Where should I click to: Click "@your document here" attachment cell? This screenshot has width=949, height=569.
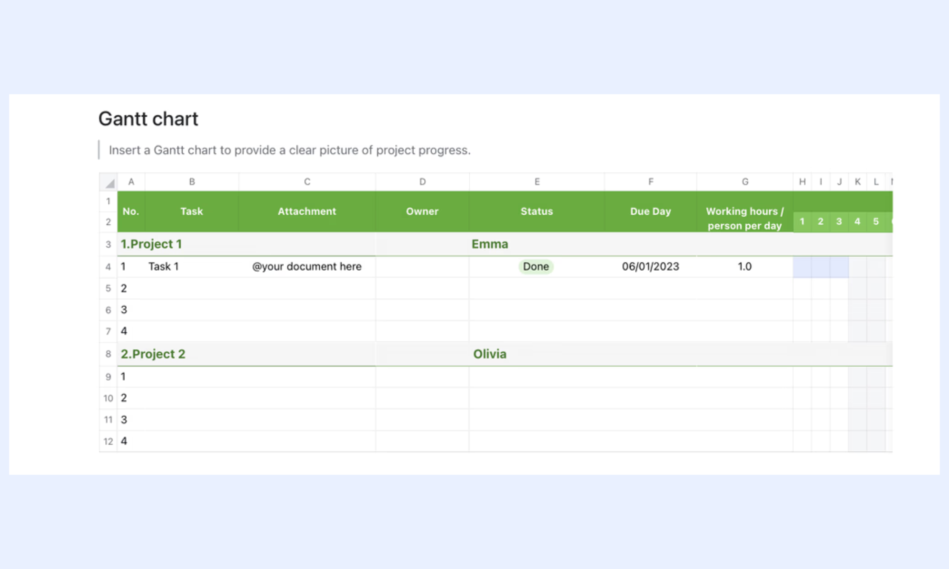coord(307,266)
